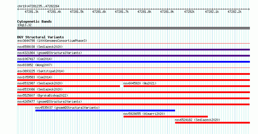
Task: Click the ruler's left arrowhead
Action: click(x=18, y=9)
